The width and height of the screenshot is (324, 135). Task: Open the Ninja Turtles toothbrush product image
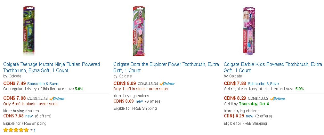[x=29, y=31]
